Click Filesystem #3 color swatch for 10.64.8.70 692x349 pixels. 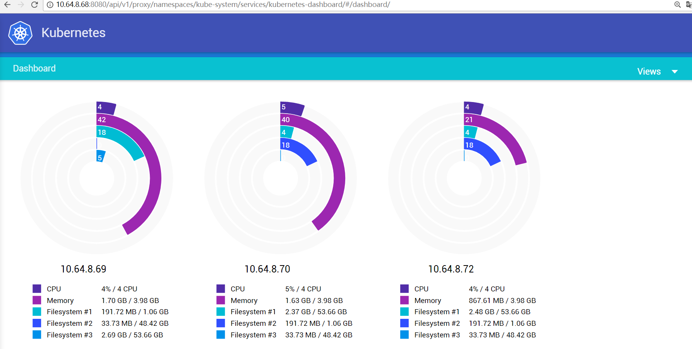pyautogui.click(x=221, y=335)
